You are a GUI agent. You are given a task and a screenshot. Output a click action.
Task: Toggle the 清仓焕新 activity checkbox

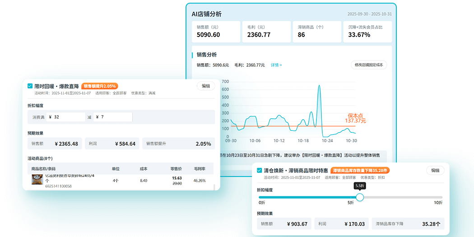pos(259,171)
